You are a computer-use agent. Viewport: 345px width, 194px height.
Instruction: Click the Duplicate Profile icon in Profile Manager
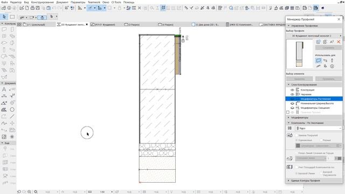[325, 42]
